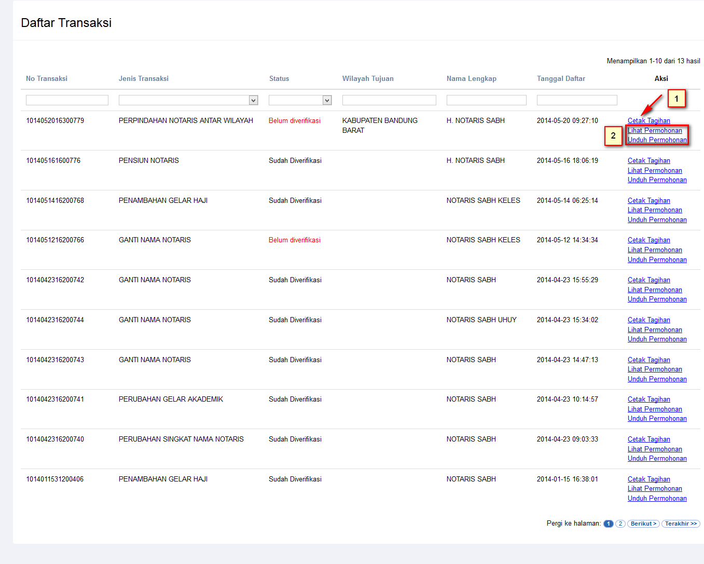
Task: Download Unduh Permohonan for PERUBAHAN SINGKAT NAMA NOTARIS
Action: coord(657,459)
